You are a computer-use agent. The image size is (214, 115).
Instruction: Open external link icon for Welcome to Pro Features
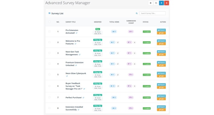click(75, 44)
